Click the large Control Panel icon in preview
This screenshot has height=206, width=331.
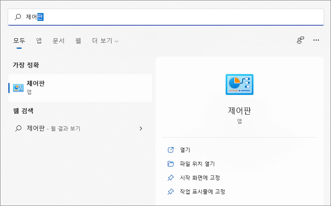(240, 84)
